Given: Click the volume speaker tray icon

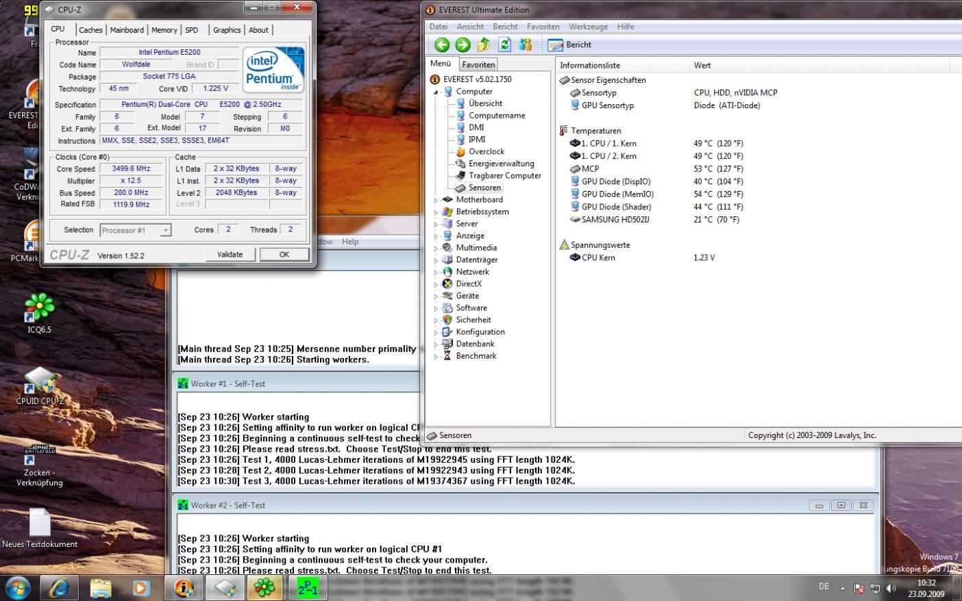Looking at the screenshot, I should (x=891, y=587).
